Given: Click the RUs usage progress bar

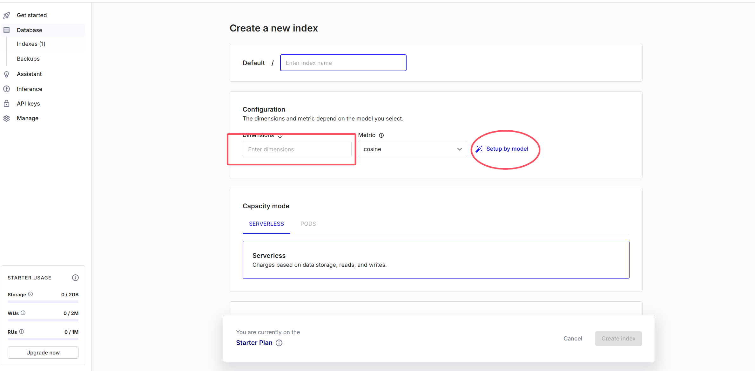Looking at the screenshot, I should coord(43,339).
